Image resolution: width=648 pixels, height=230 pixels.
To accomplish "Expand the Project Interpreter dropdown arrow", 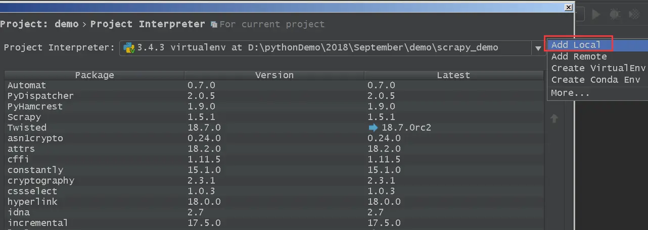I will pyautogui.click(x=538, y=48).
